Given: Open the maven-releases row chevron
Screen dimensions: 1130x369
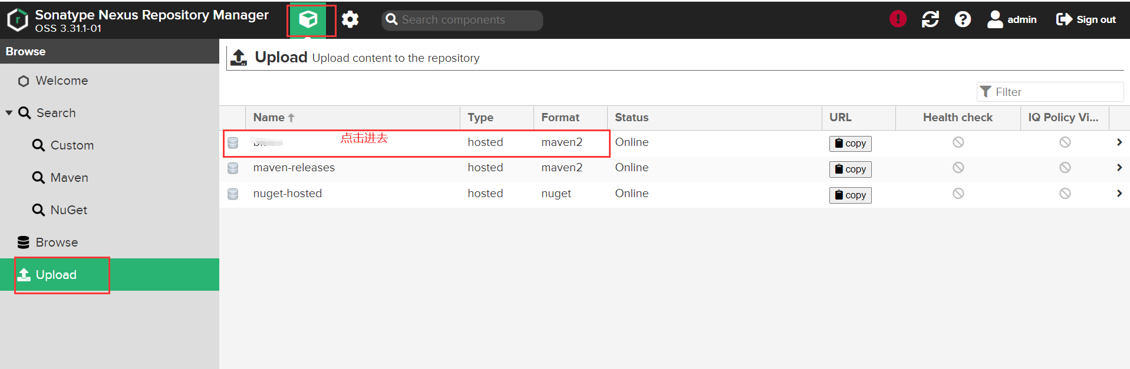Looking at the screenshot, I should (1119, 168).
